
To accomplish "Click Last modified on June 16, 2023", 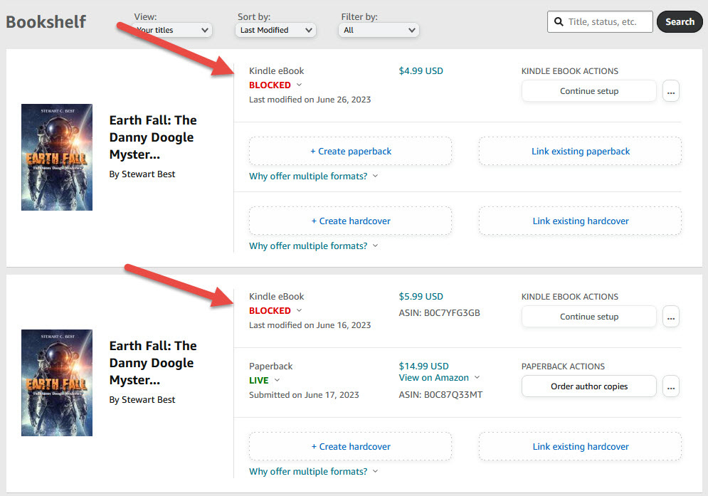I will click(x=310, y=324).
